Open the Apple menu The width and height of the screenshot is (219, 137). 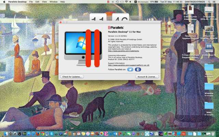[x=4, y=2]
